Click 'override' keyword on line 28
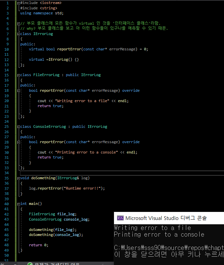Viewport: 224px width, 265px height. 131,142
